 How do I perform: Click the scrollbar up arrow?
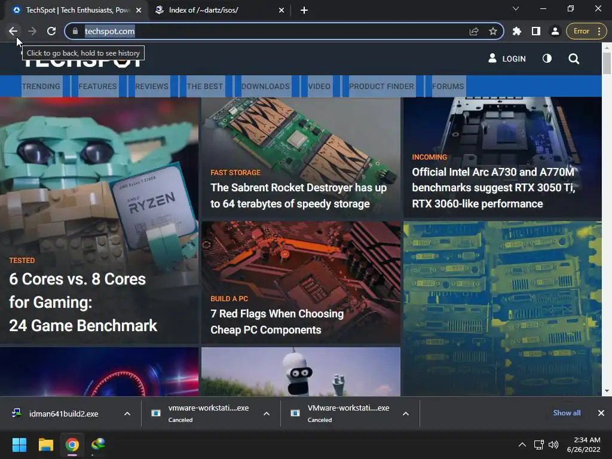pyautogui.click(x=607, y=47)
